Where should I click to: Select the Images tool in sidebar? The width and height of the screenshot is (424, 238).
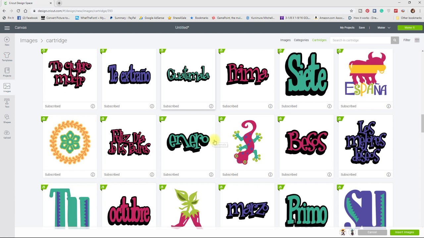[7, 88]
